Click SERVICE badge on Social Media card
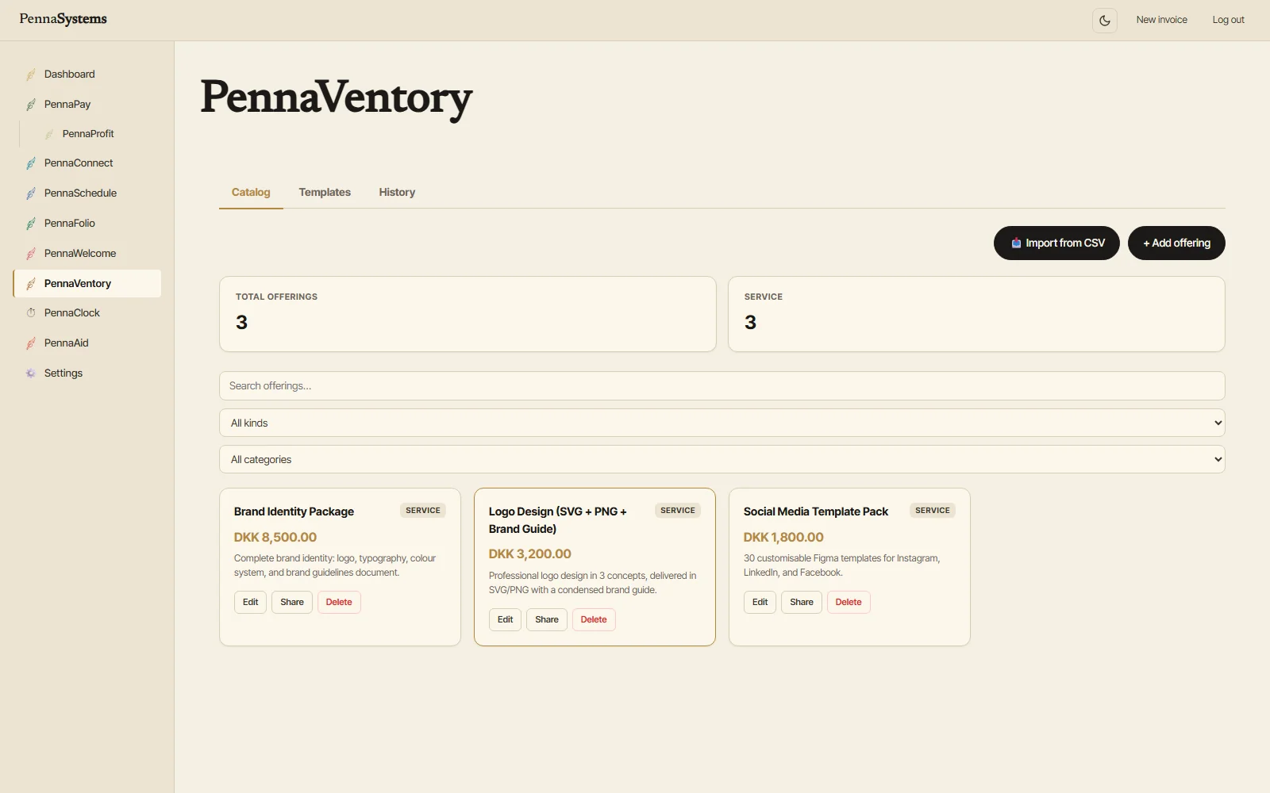This screenshot has height=793, width=1270. (933, 511)
